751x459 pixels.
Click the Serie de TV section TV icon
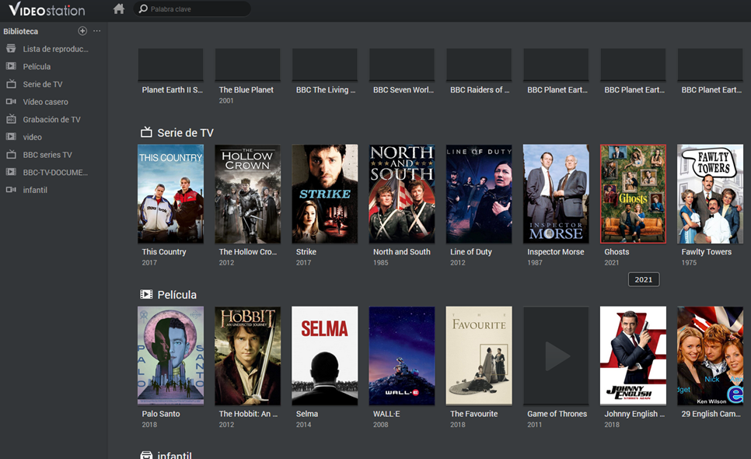point(146,132)
